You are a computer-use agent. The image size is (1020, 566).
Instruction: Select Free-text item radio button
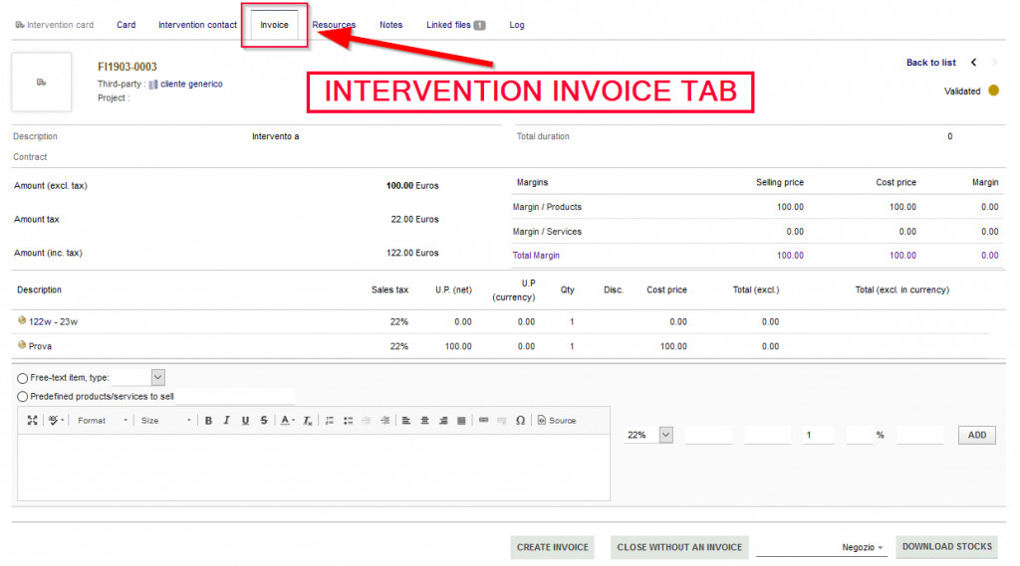pyautogui.click(x=22, y=378)
